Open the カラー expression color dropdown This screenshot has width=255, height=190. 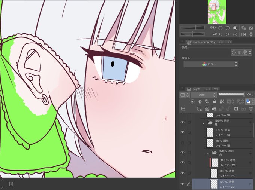click(x=211, y=64)
